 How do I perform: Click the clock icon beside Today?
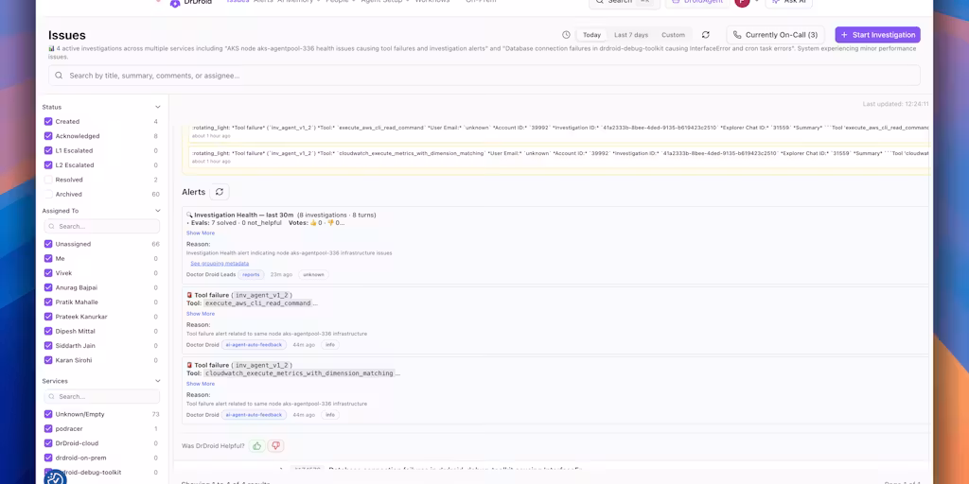pyautogui.click(x=566, y=35)
